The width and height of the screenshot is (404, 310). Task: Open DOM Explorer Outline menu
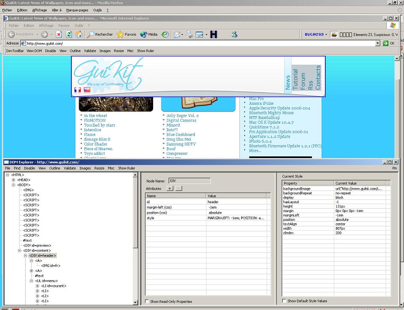pos(55,168)
